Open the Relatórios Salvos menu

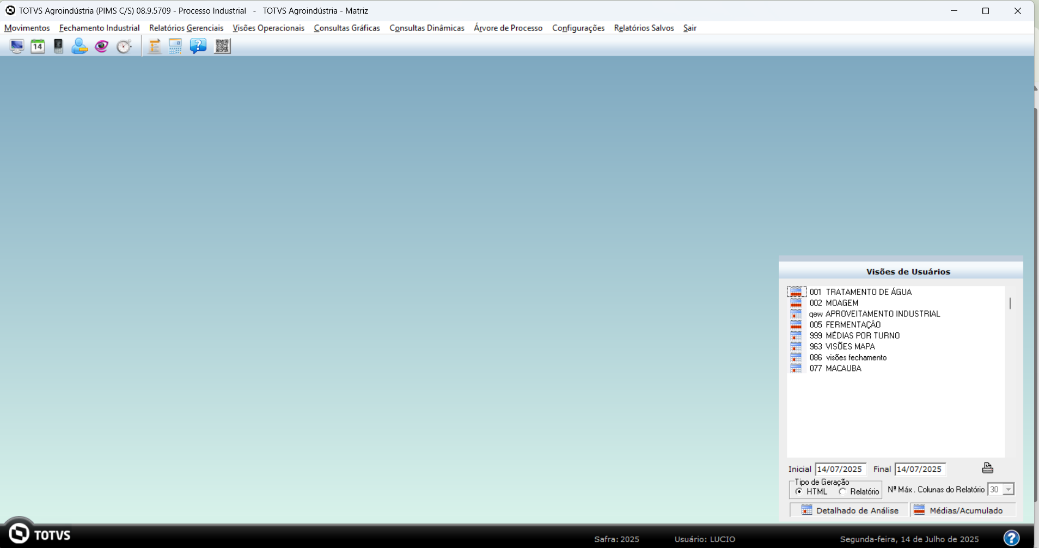coord(644,28)
